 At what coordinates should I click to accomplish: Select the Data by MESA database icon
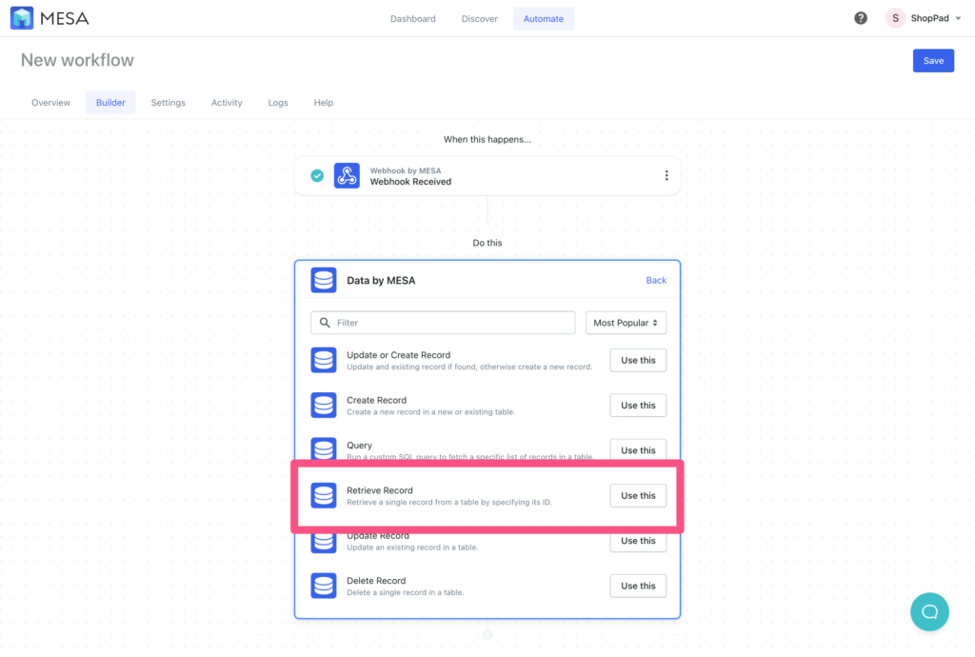click(324, 280)
